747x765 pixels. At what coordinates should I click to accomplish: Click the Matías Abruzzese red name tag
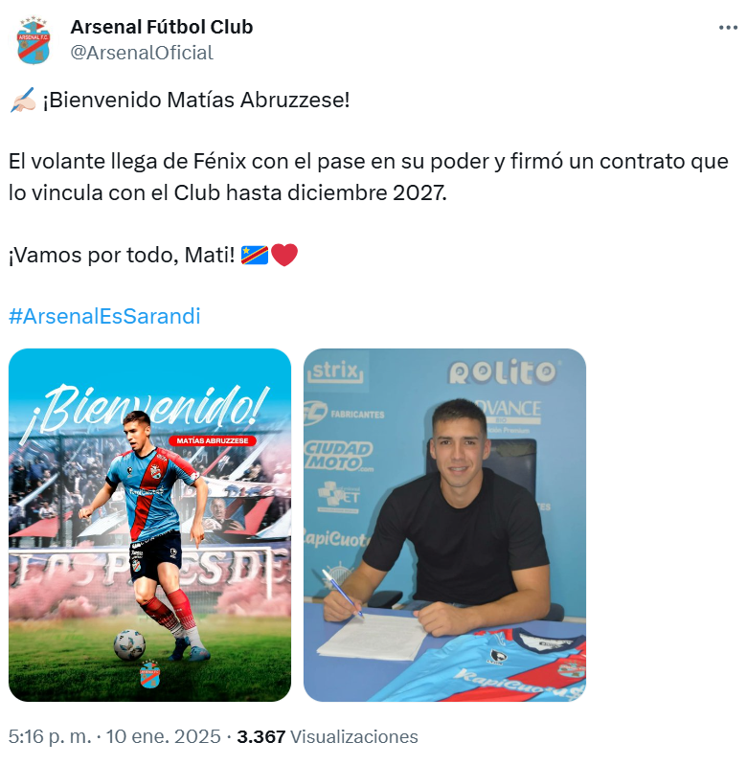(x=213, y=440)
